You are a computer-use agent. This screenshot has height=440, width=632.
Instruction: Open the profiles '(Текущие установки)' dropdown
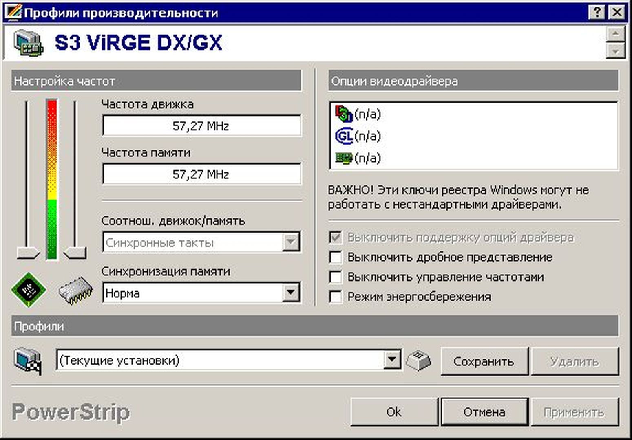(391, 360)
